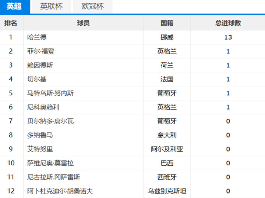Click 英格兰 in 尼科奥赖利's row
The height and width of the screenshot is (198, 265).
(x=167, y=107)
